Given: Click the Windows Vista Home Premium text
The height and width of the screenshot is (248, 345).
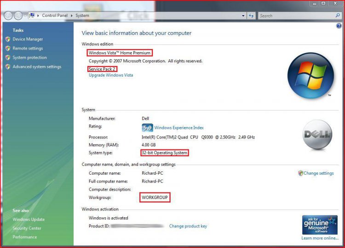Looking at the screenshot, I should click(120, 53).
